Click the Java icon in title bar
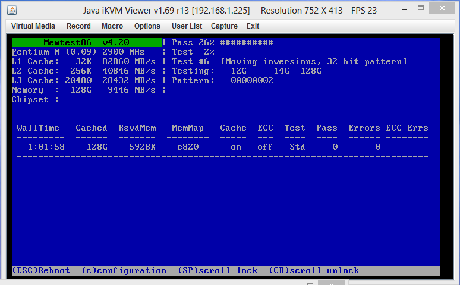The height and width of the screenshot is (285, 460). coord(12,10)
